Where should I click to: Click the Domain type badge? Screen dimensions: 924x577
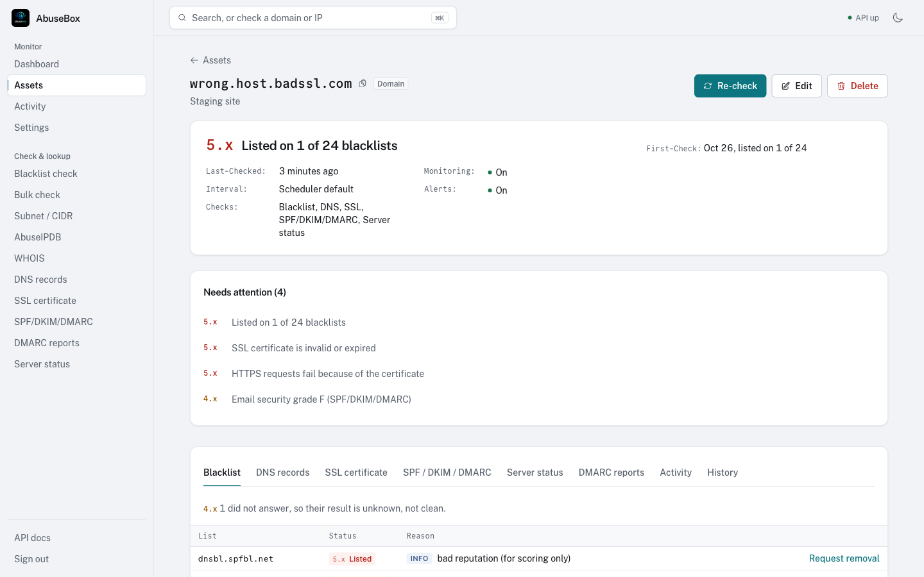(x=391, y=84)
